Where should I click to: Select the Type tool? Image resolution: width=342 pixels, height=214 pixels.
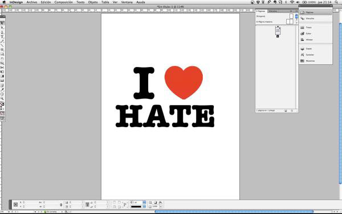point(2,37)
